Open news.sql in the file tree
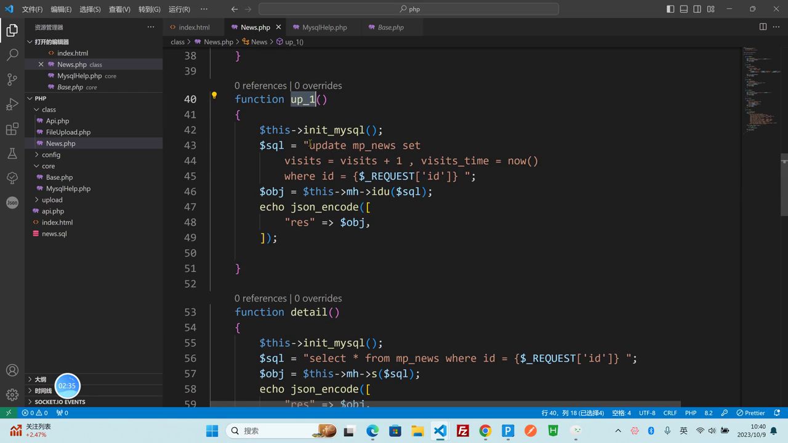This screenshot has width=788, height=443. click(x=94, y=234)
